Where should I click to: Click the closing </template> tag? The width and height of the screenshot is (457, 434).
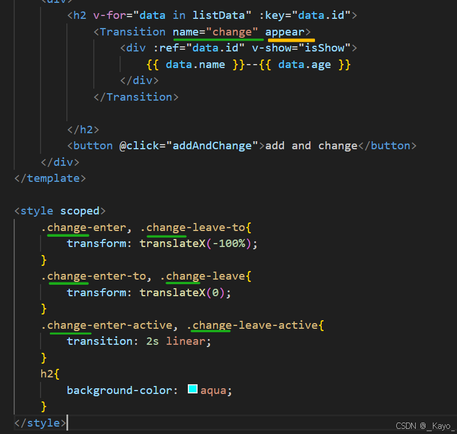pyautogui.click(x=50, y=178)
